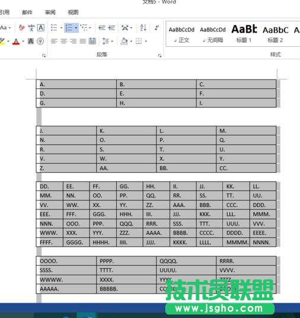This screenshot has height=318, width=300.
Task: Insert an Enclosed Character (字 in circle)
Action: [x=40, y=42]
